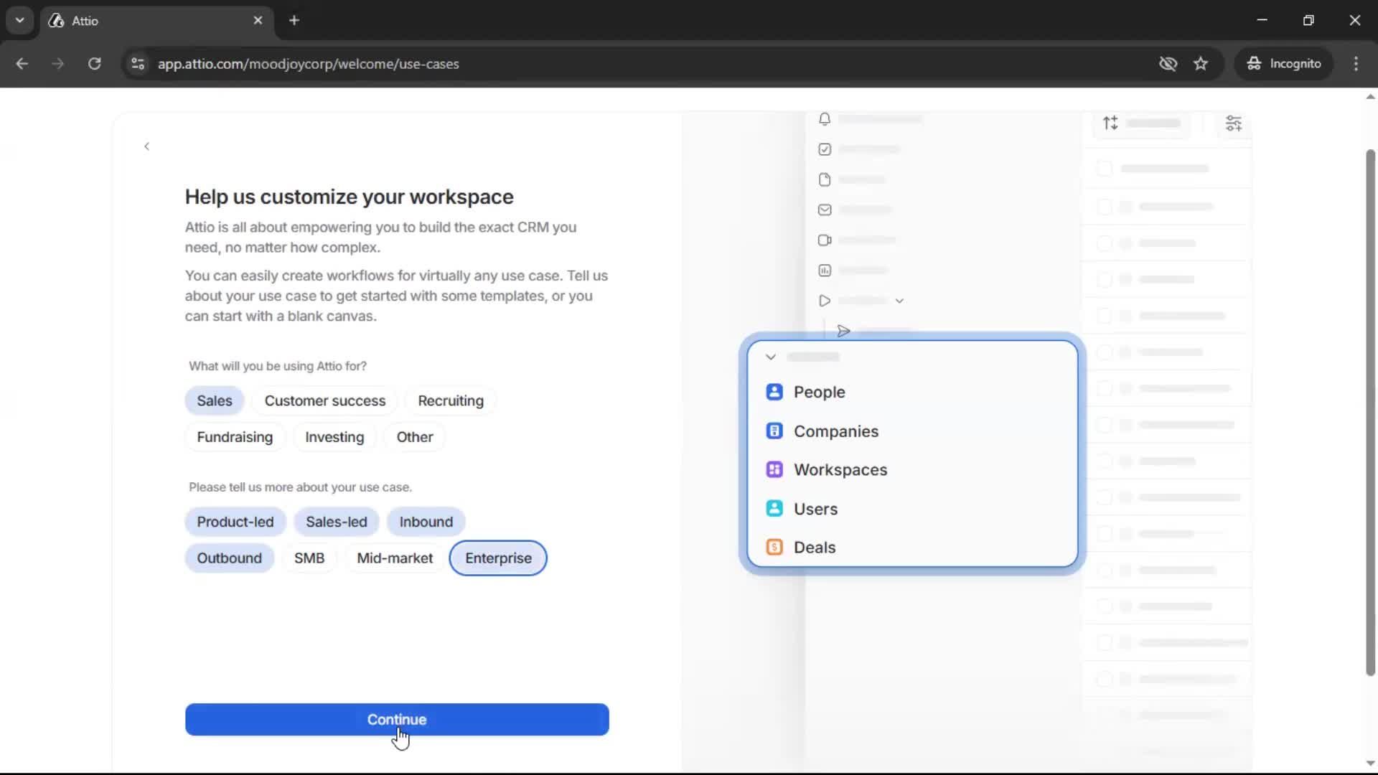Click the back arrow above the heading

coord(146,146)
